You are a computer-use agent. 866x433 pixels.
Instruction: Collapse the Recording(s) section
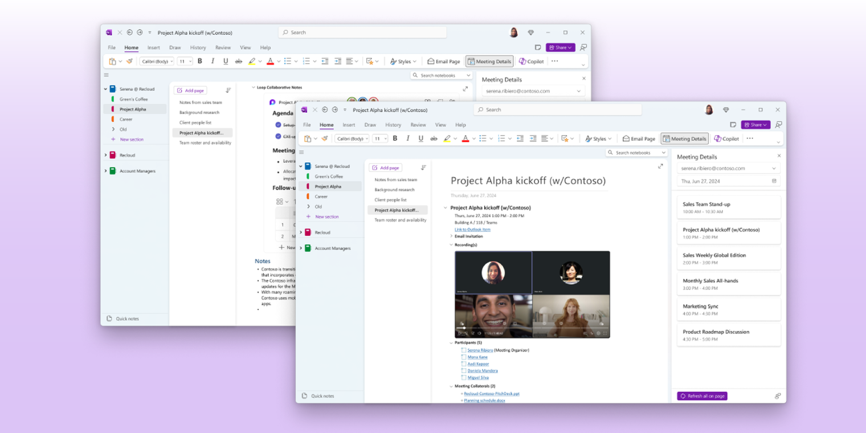click(x=451, y=244)
